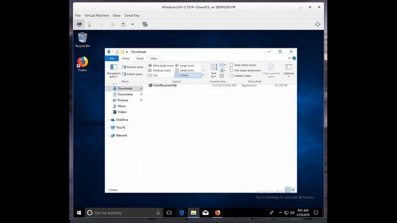Open the Group by dropdown icon
Image resolution: width=397 pixels, height=223 pixels.
click(223, 65)
